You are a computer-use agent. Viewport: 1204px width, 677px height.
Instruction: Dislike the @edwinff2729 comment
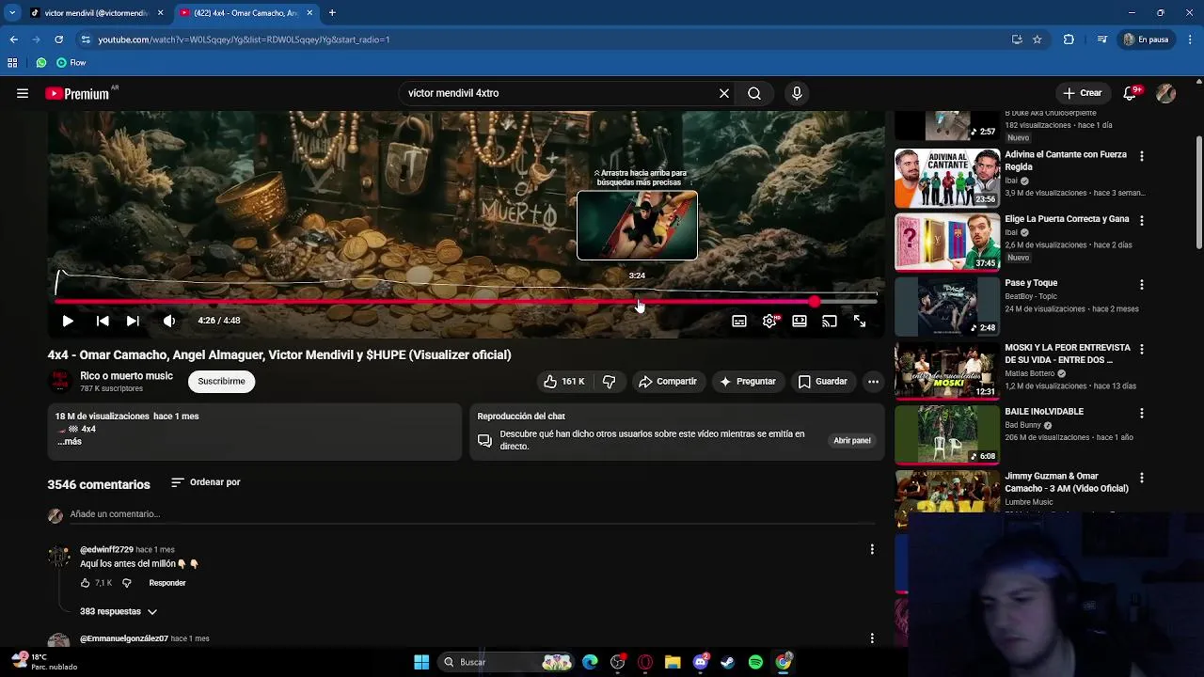coord(127,583)
